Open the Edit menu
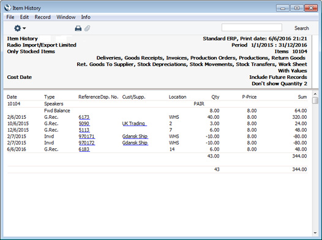 coord(24,17)
